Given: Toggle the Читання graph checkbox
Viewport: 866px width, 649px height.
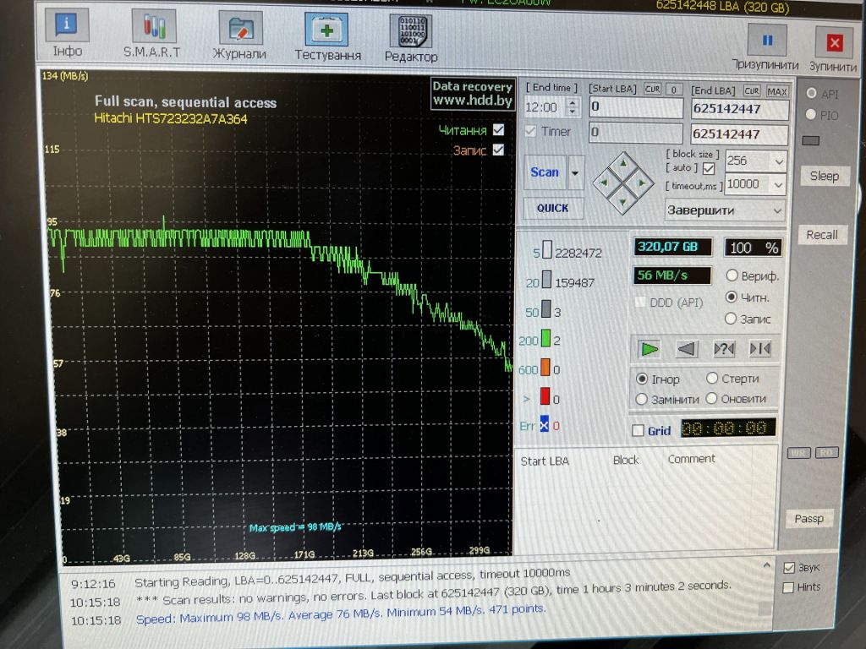Looking at the screenshot, I should tap(498, 129).
